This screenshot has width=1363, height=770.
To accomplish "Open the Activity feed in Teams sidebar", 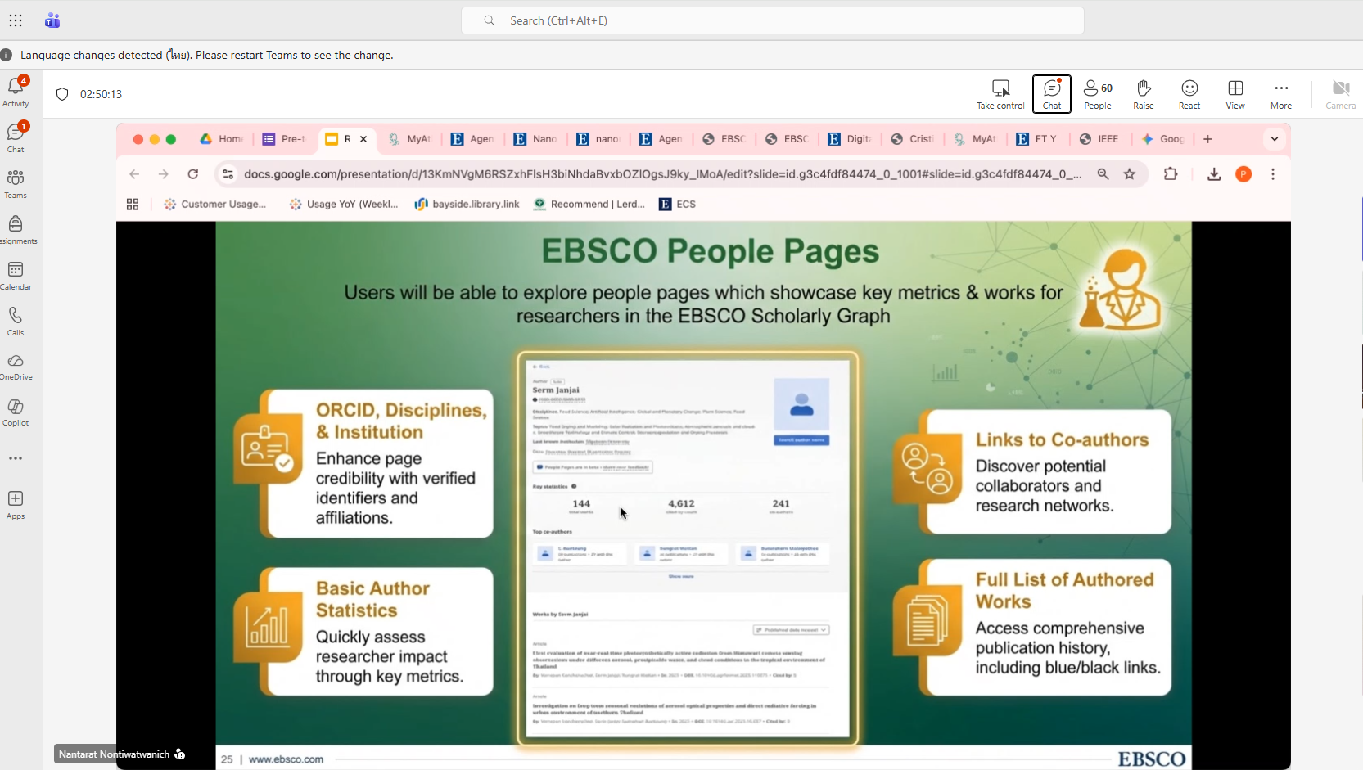I will (16, 91).
